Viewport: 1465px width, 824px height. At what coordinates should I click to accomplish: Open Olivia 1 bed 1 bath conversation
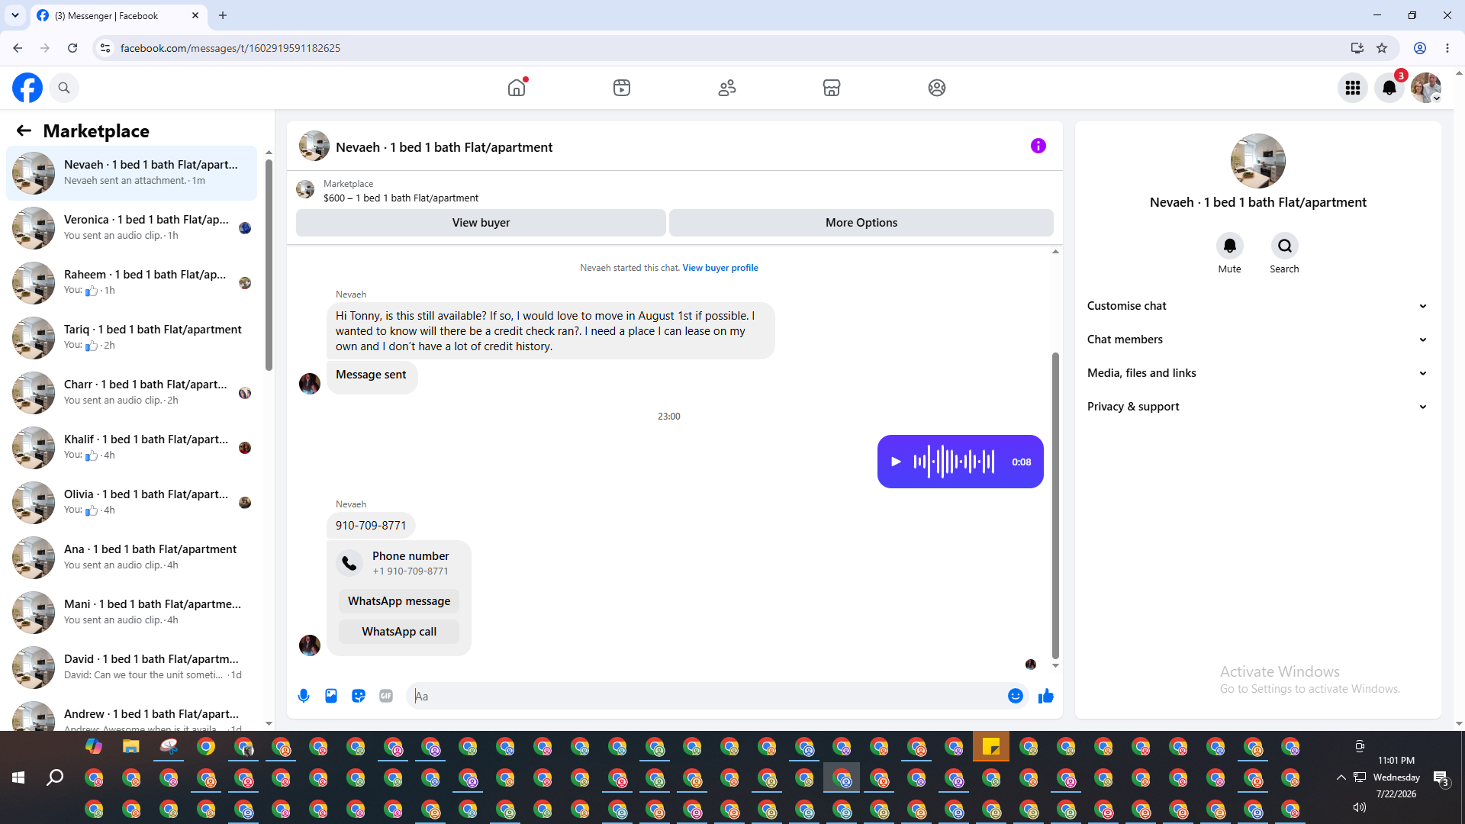tap(131, 503)
